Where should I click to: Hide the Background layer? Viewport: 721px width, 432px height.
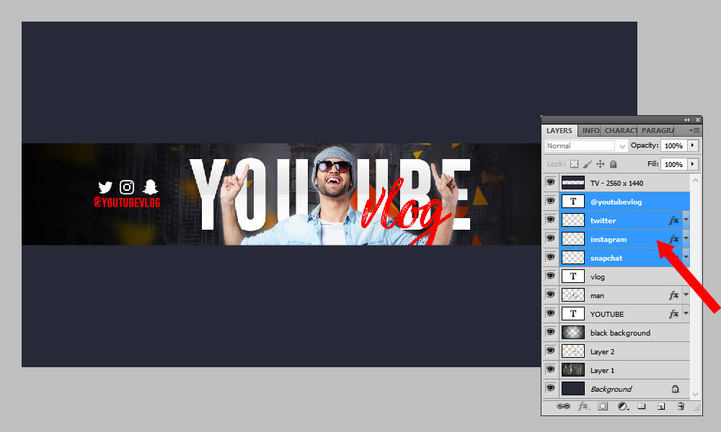tap(550, 388)
